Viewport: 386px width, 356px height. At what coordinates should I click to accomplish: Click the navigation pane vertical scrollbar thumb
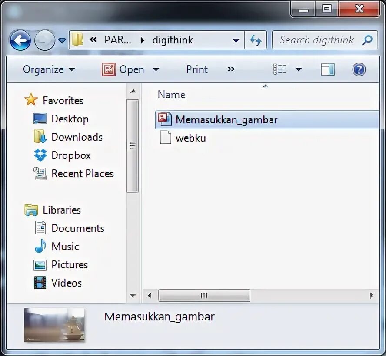pyautogui.click(x=133, y=145)
